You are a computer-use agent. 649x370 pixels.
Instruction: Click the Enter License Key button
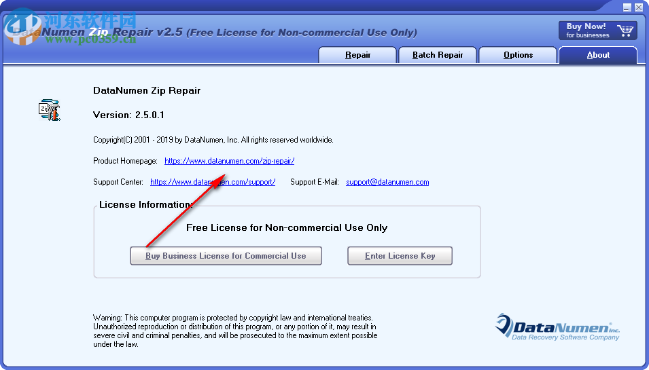point(400,256)
